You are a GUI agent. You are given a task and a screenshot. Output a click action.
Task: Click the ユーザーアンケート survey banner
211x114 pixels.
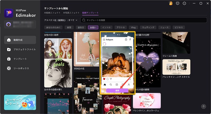tap(20, 102)
